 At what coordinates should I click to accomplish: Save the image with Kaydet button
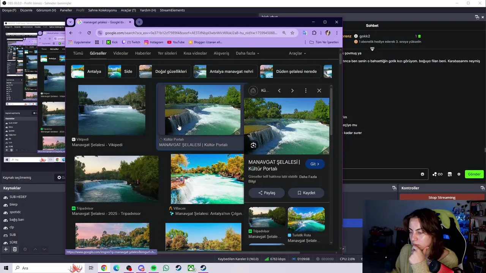click(x=306, y=193)
